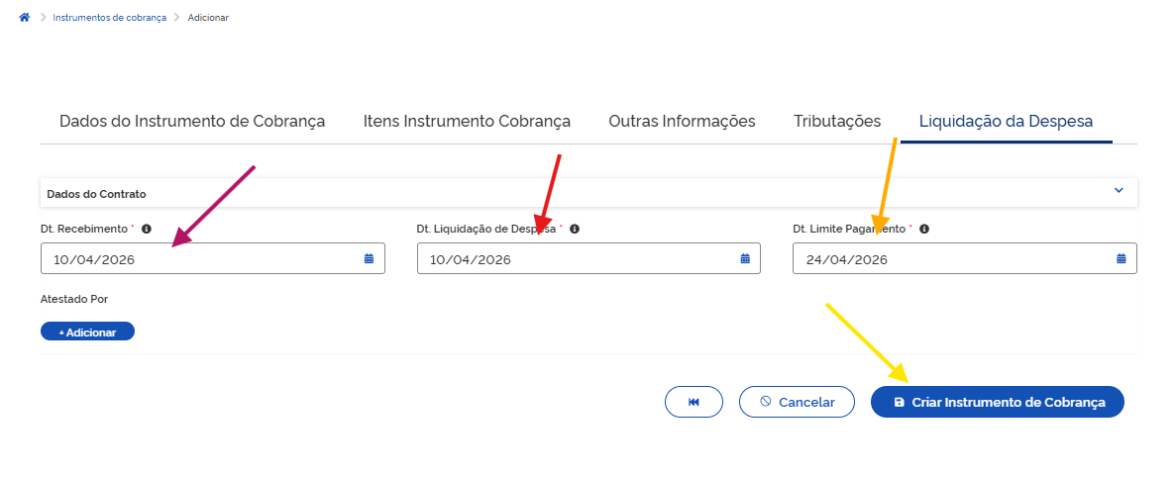
Task: Click info icon beside Dt. Limite Pagamento
Action: tap(924, 229)
